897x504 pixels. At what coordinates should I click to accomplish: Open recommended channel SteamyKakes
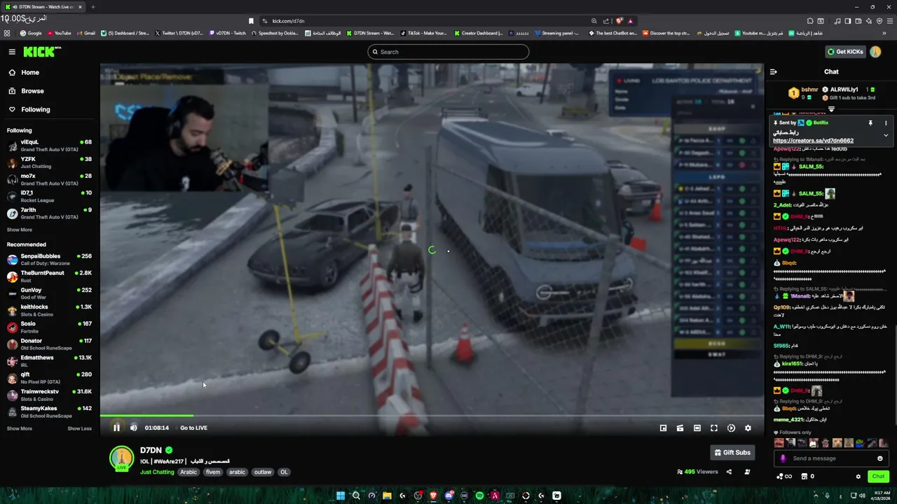coord(49,412)
